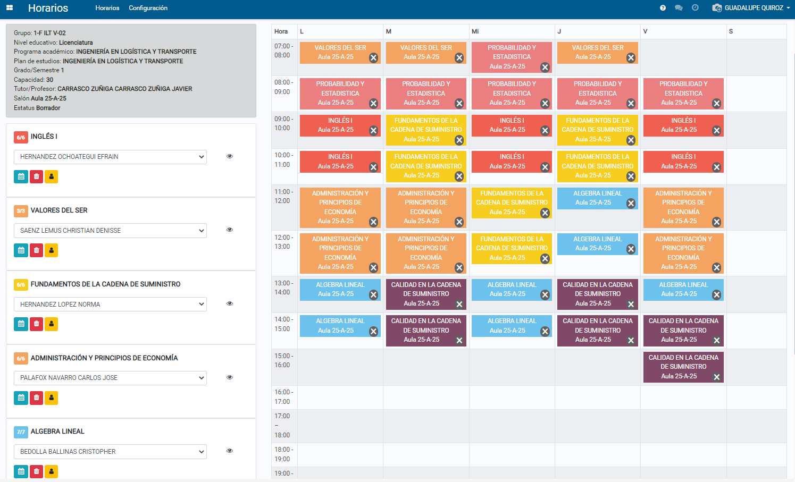Click yellow user icon under FUNDAMENTOS DE LA CADENA

[x=51, y=324]
